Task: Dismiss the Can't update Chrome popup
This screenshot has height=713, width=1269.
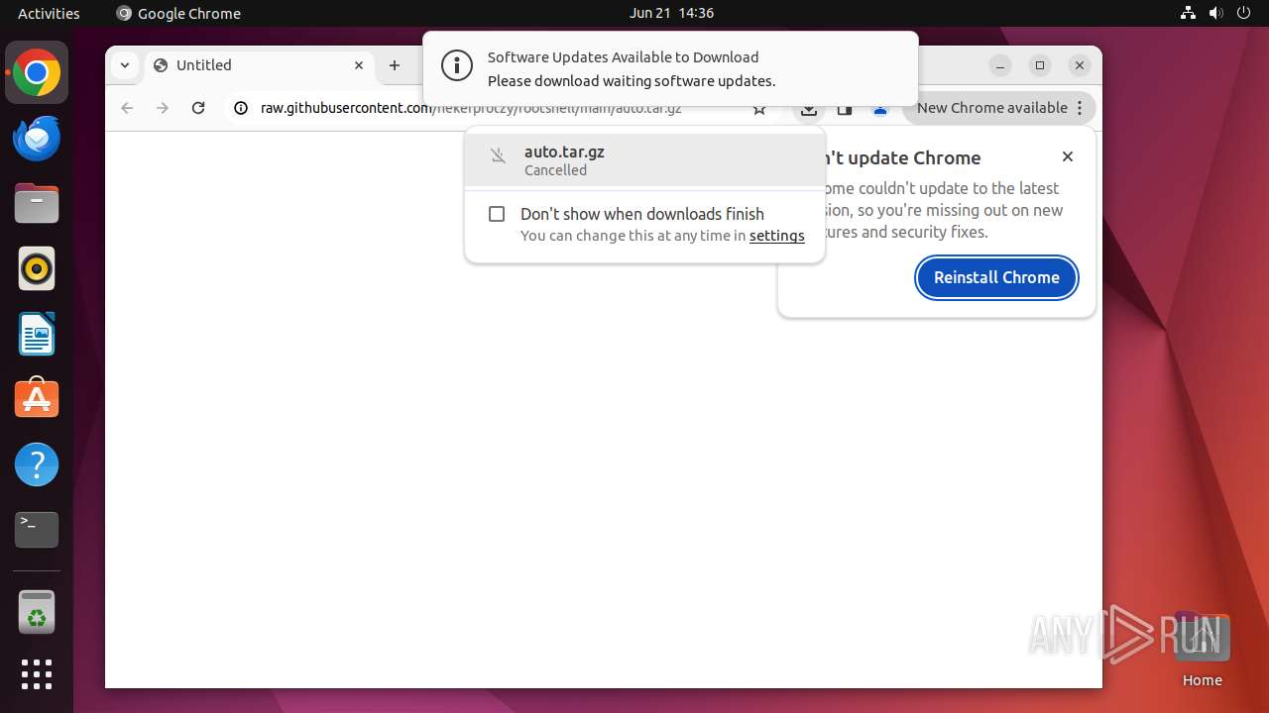Action: tap(1068, 156)
